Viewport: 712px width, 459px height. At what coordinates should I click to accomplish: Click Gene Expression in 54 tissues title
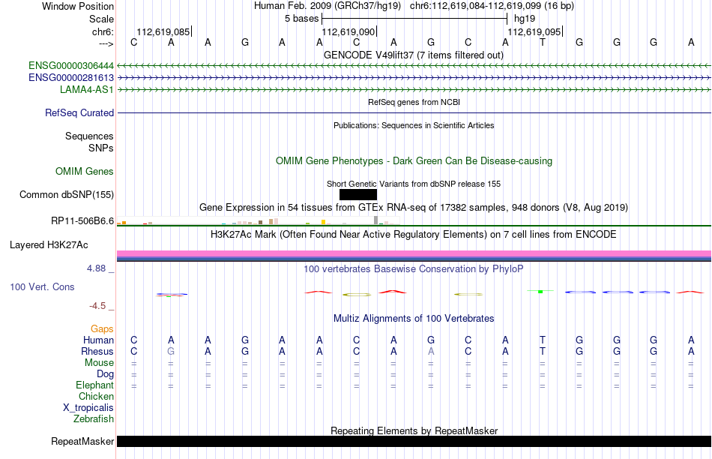[414, 208]
